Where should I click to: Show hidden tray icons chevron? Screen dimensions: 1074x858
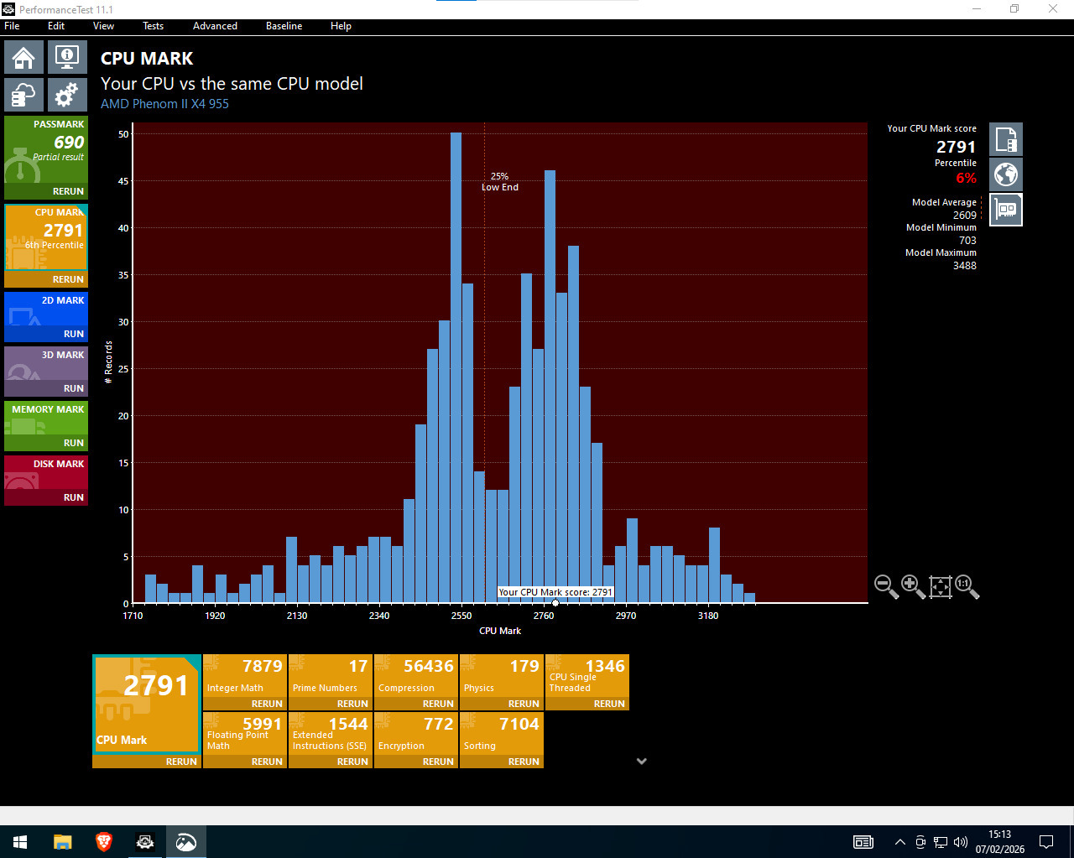coord(900,842)
